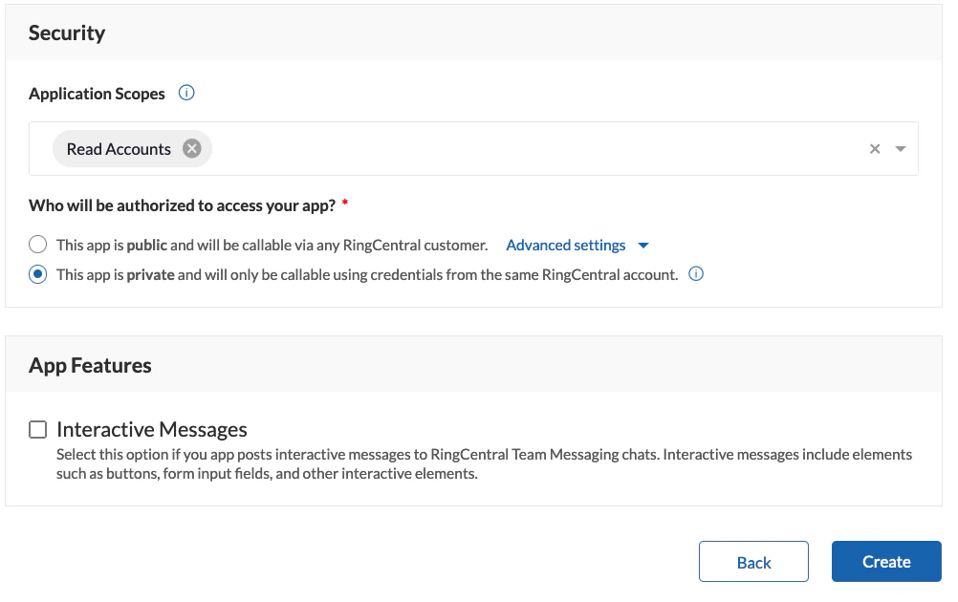Select the public app radio button
This screenshot has width=958, height=602.
37,245
